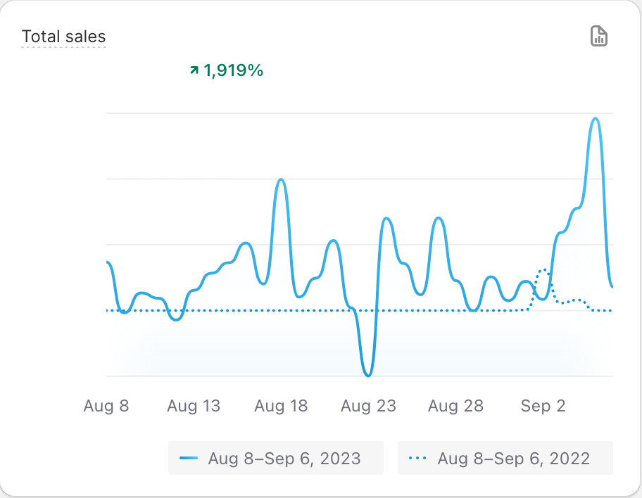This screenshot has width=642, height=498.
Task: Click the solid line's starting point at Aug 8
Action: [x=108, y=262]
